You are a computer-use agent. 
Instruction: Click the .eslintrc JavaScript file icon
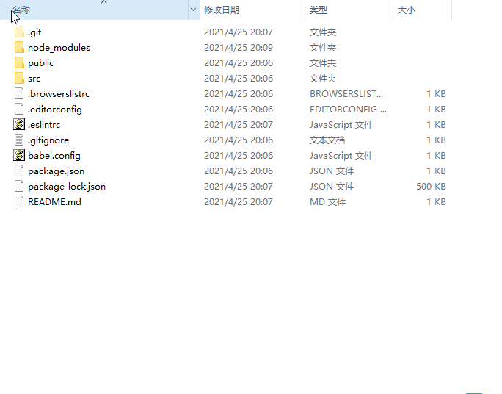pos(19,124)
